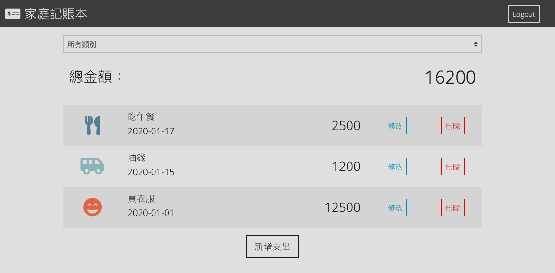The height and width of the screenshot is (273, 555).
Task: Select the 吃午餐 expense name
Action: pyautogui.click(x=141, y=117)
